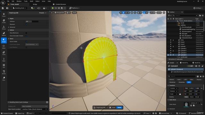Open the Favs tool category
The height and width of the screenshot is (115, 205).
(4, 15)
